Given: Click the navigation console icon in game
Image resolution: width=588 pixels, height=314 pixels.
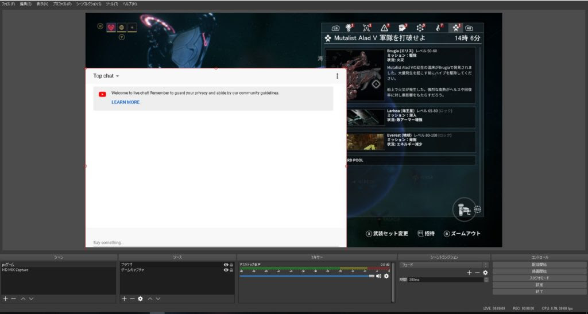Looking at the screenshot, I should click(x=464, y=210).
